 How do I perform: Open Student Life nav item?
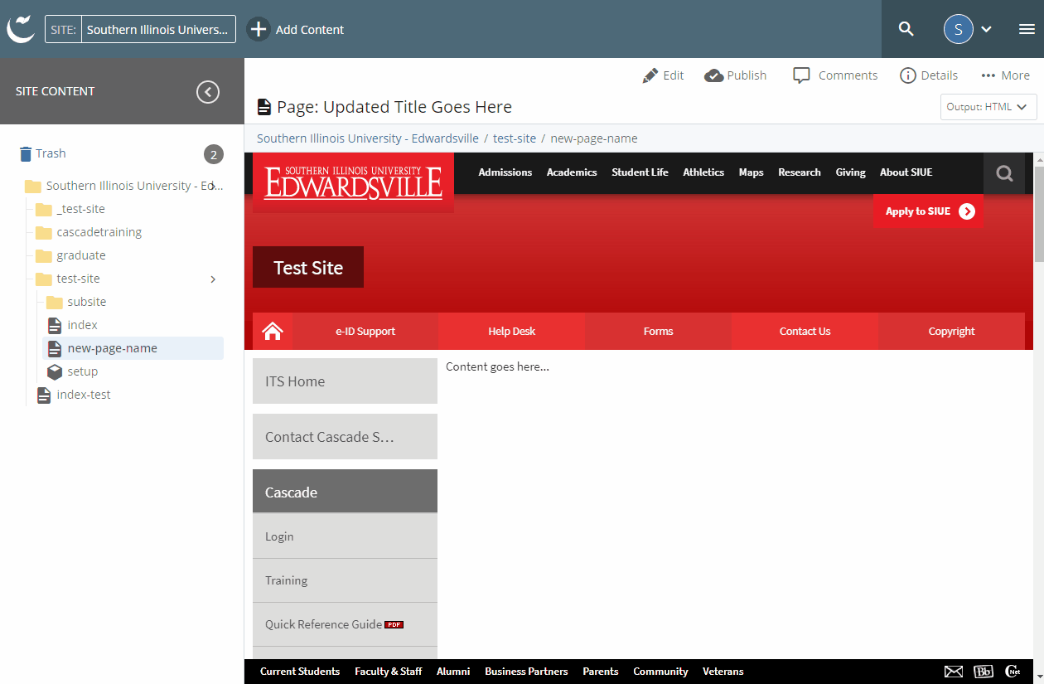[640, 172]
